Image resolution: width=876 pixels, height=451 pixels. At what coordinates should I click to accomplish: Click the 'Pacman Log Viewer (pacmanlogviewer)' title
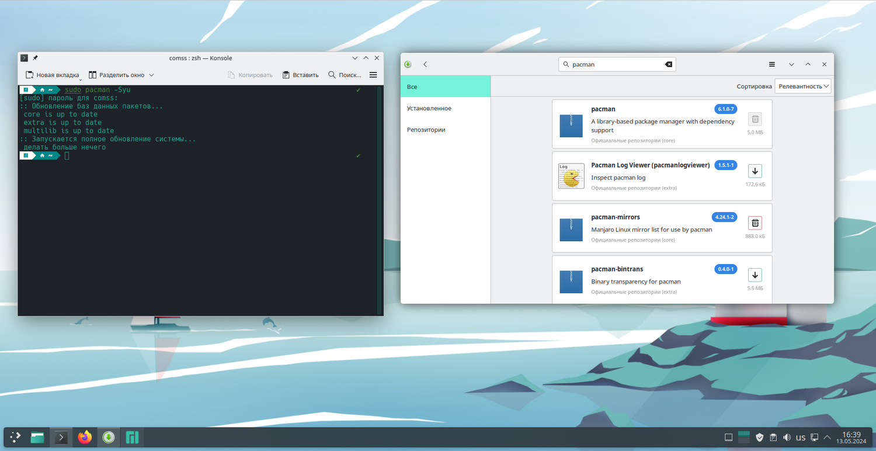pos(650,165)
